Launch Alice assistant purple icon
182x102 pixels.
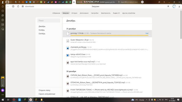(x=3, y=90)
